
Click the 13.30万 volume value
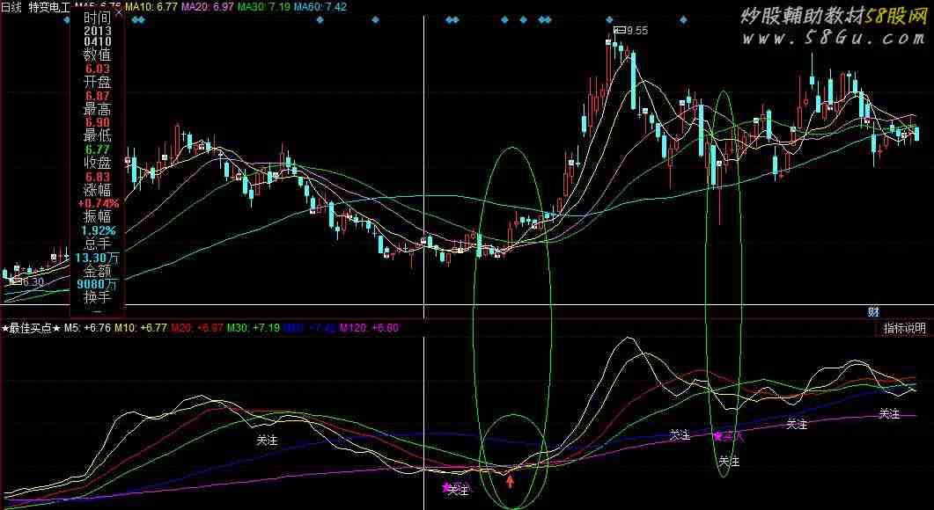[98, 258]
